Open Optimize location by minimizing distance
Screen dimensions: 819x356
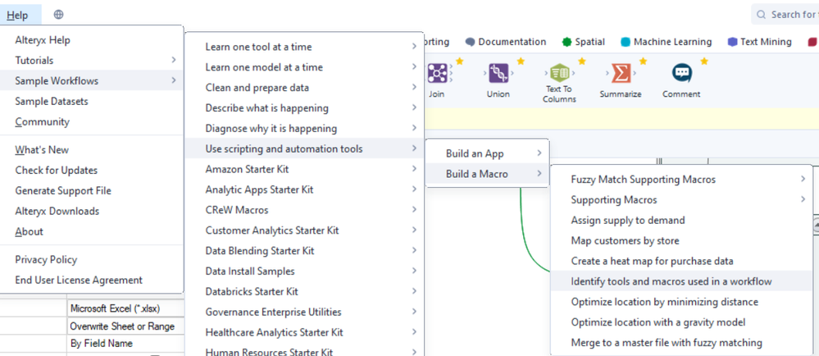pos(681,302)
